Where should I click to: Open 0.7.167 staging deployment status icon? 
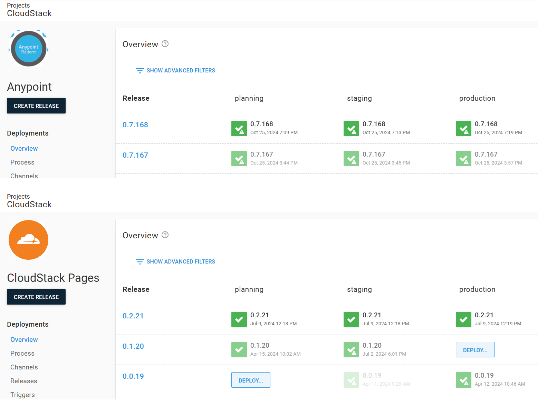tap(351, 158)
